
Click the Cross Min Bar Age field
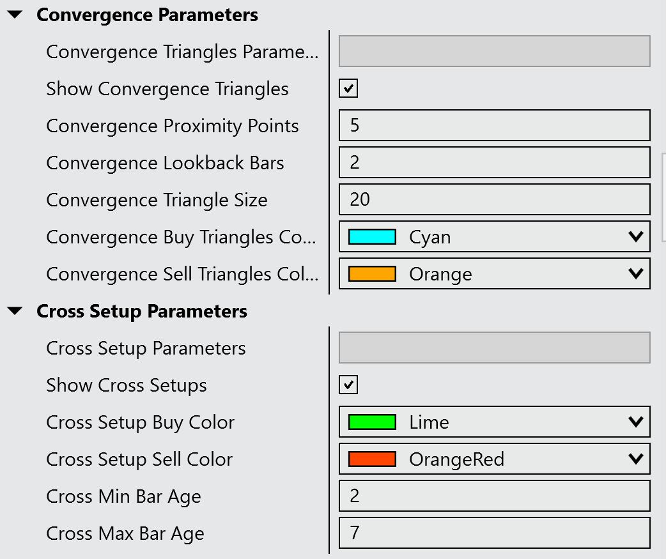pos(494,496)
